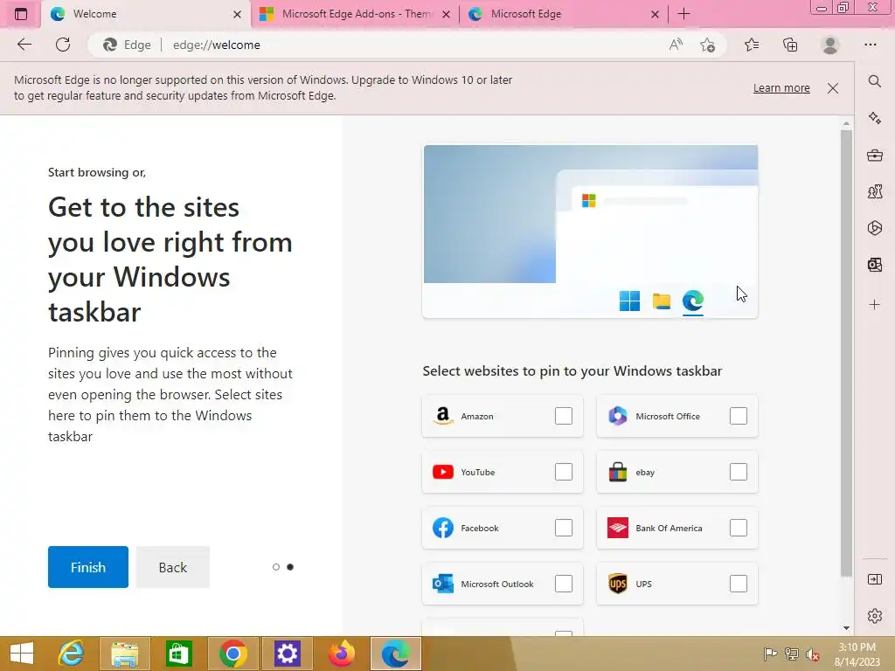
Task: Open Windows Start button
Action: click(22, 654)
